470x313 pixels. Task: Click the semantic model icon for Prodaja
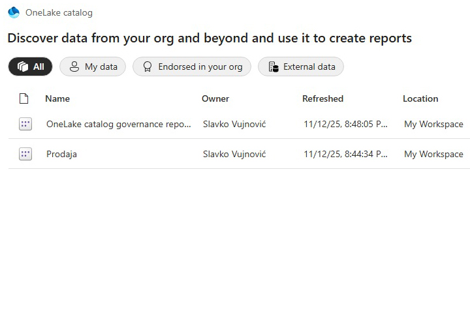coord(25,155)
